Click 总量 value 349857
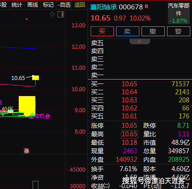192x189 pixels. pyautogui.click(x=179, y=151)
